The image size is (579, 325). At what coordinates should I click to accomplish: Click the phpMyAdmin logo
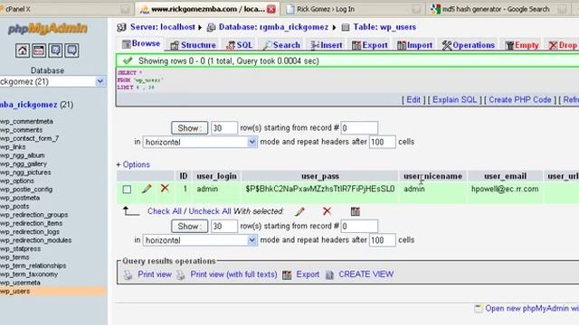(48, 29)
